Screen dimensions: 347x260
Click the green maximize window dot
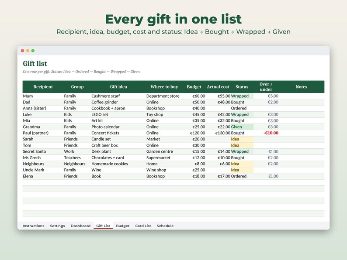[33, 51]
